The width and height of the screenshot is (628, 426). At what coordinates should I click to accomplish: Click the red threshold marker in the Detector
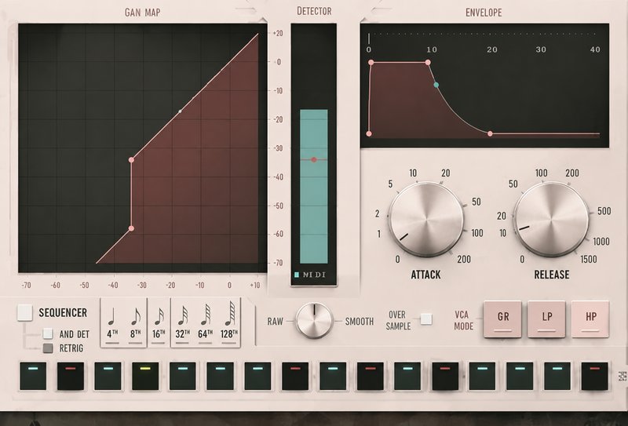point(314,160)
